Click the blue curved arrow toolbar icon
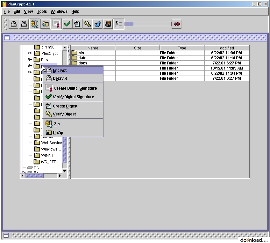The width and height of the screenshot is (270, 243). (x=98, y=24)
